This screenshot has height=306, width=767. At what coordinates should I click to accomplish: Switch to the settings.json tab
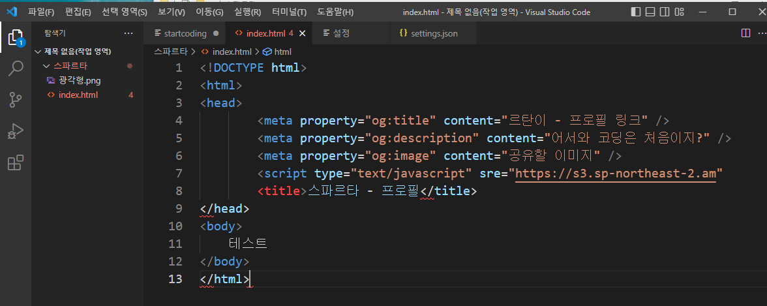coord(434,33)
